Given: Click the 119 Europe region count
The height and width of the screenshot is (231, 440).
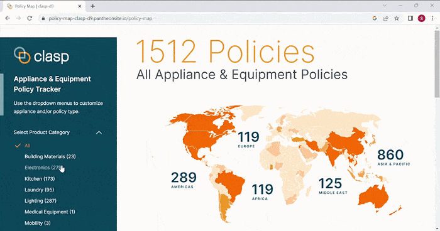Looking at the screenshot, I should 248,139.
